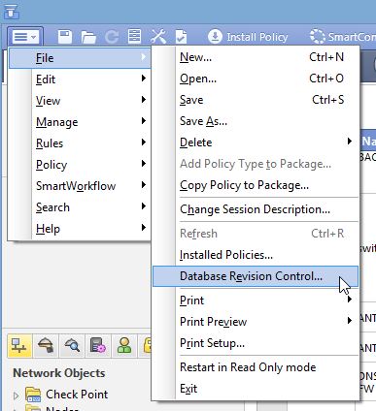The width and height of the screenshot is (376, 411).
Task: Click the Refresh toolbar icon
Action: pyautogui.click(x=112, y=37)
